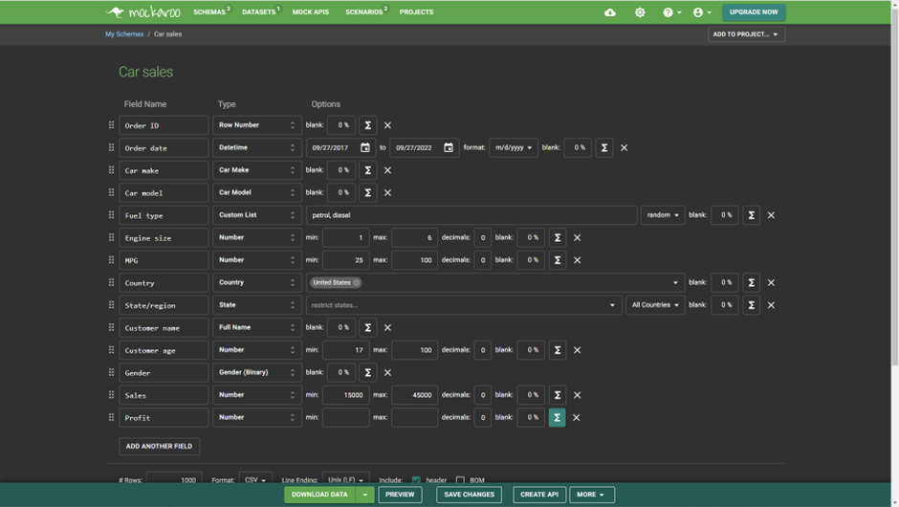Expand the Country selection dropdown
Viewport: 899px width, 507px height.
[x=675, y=282]
